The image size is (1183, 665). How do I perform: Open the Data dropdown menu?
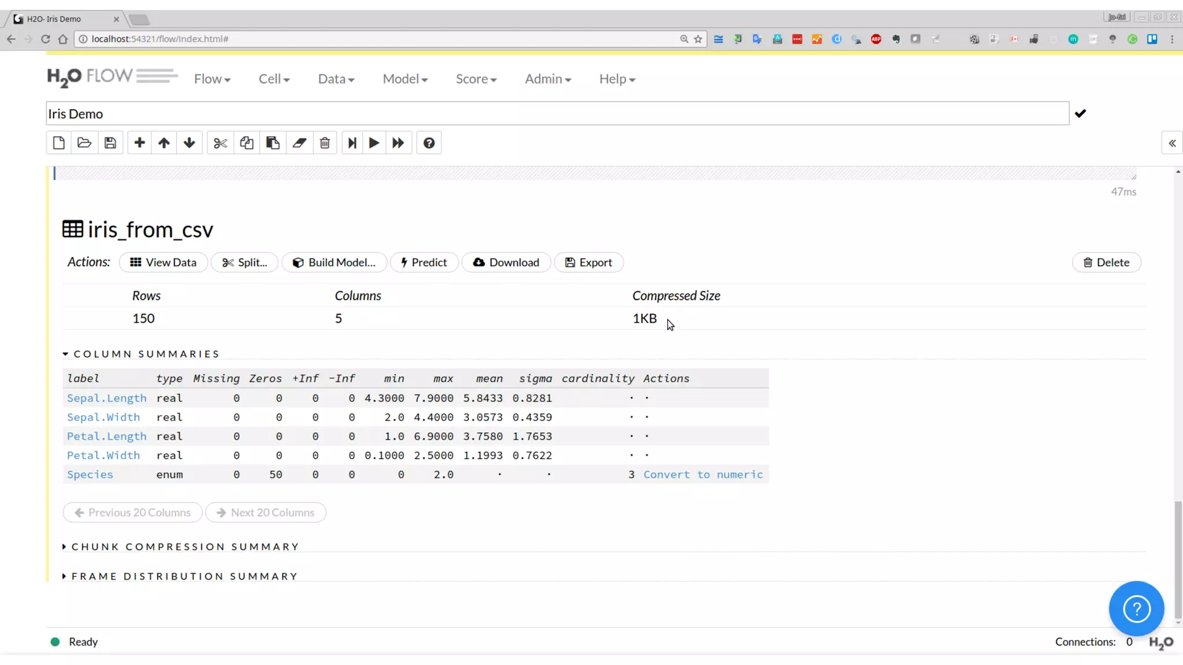coord(336,79)
